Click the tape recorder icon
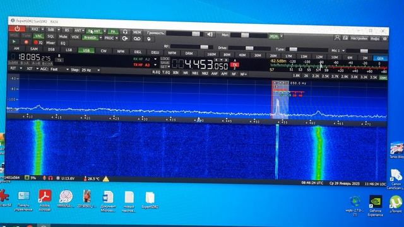 137,38
